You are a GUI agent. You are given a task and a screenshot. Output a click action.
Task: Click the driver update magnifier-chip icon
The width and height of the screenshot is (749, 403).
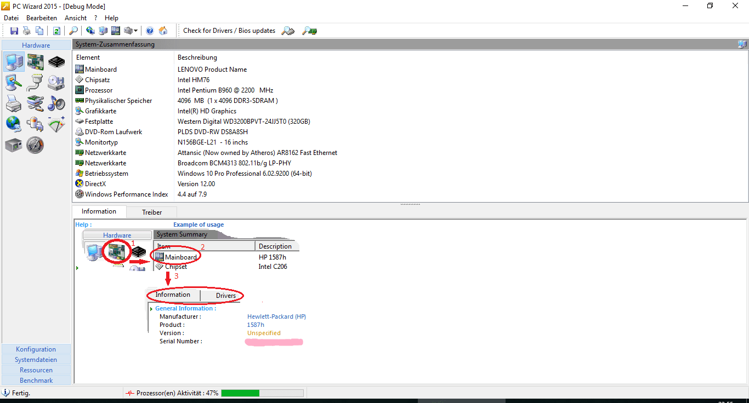point(288,31)
